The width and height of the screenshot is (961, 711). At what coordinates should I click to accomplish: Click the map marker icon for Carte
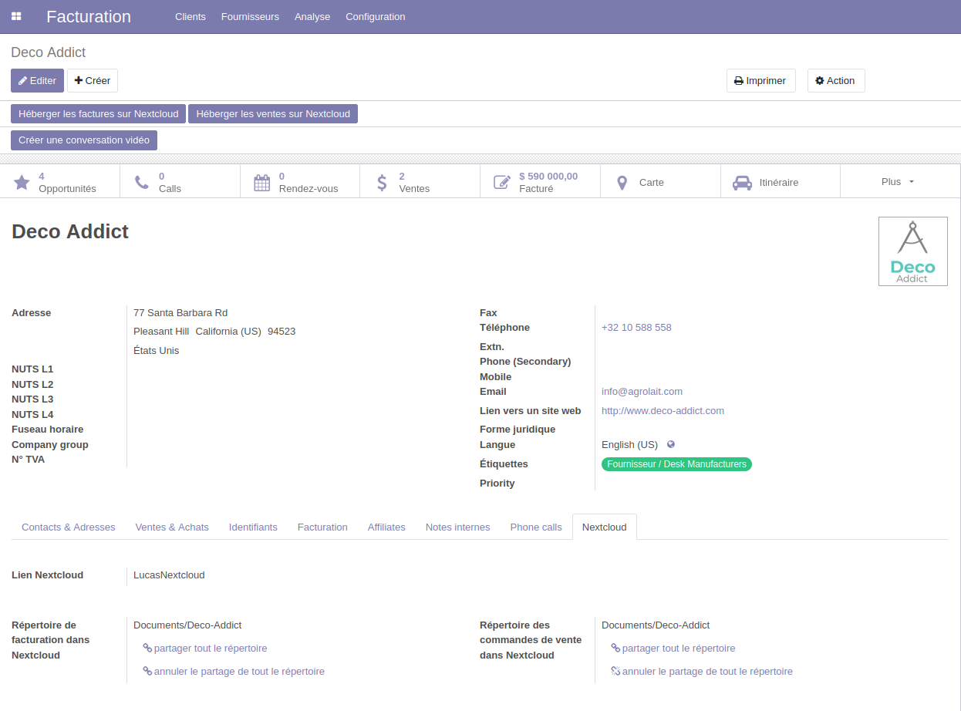(x=622, y=183)
